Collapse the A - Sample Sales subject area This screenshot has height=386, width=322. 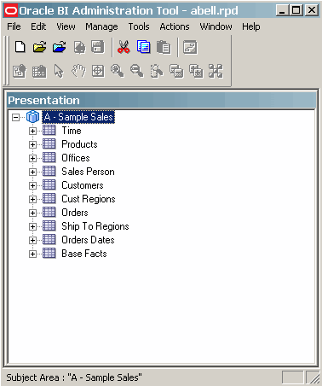16,117
